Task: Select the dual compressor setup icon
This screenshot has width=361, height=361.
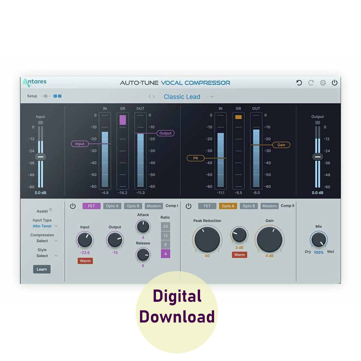Action: [x=57, y=96]
